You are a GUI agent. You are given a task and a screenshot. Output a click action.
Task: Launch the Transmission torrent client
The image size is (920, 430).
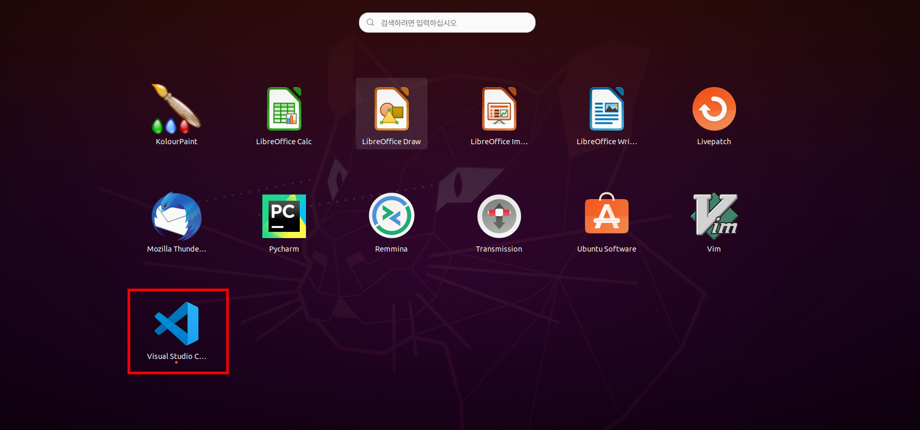[499, 216]
